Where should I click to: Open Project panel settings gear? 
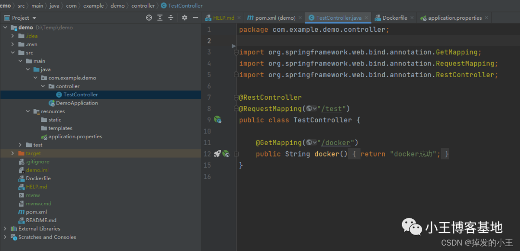184,18
